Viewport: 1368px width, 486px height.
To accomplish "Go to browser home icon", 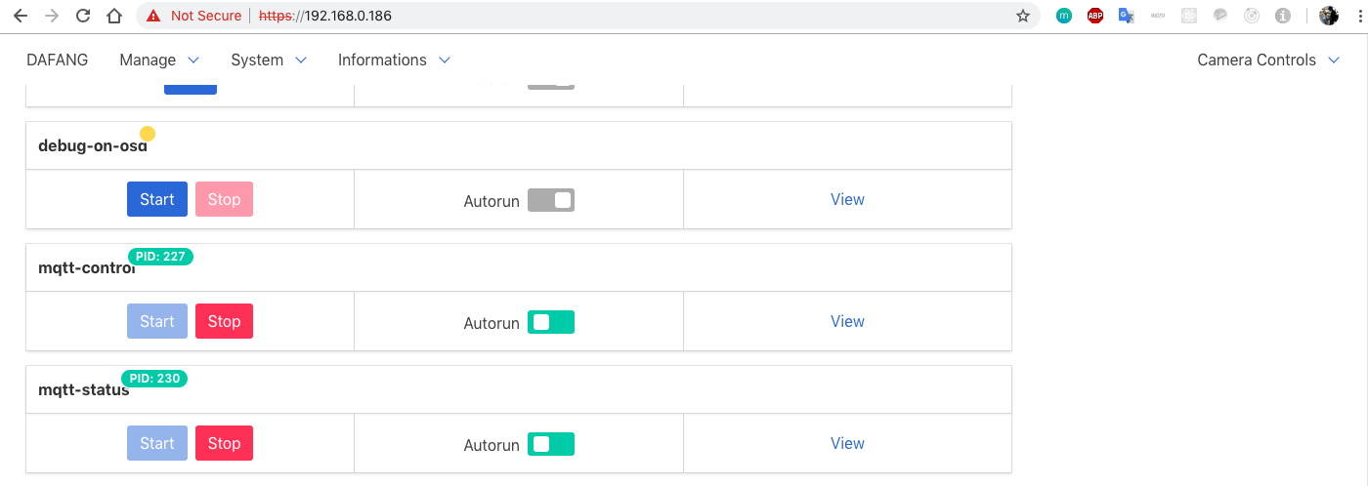I will [114, 16].
